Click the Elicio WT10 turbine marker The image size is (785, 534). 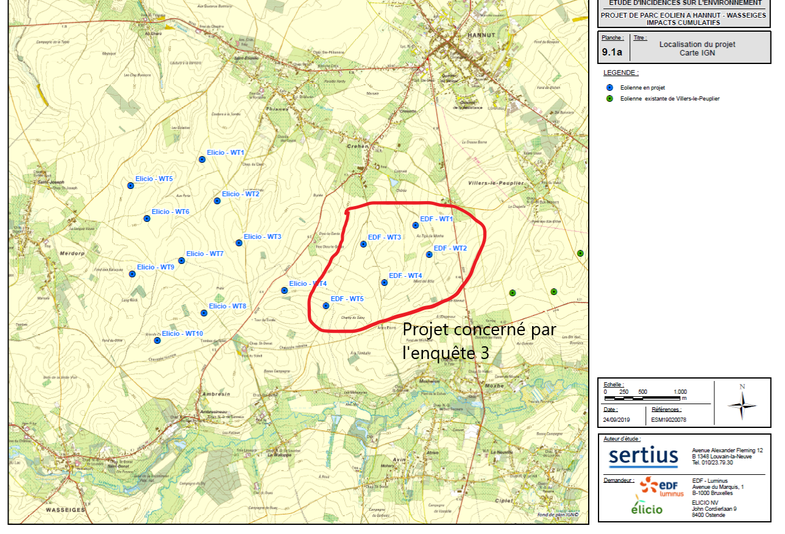tap(157, 340)
